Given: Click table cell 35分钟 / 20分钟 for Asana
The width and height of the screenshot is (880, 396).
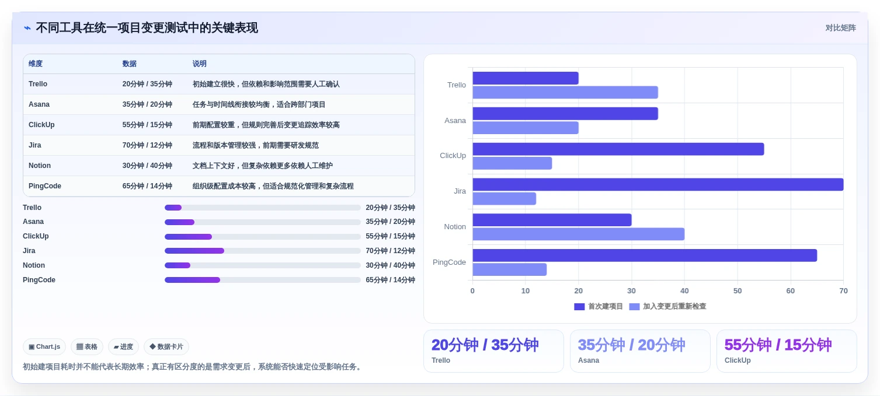Looking at the screenshot, I should point(147,104).
